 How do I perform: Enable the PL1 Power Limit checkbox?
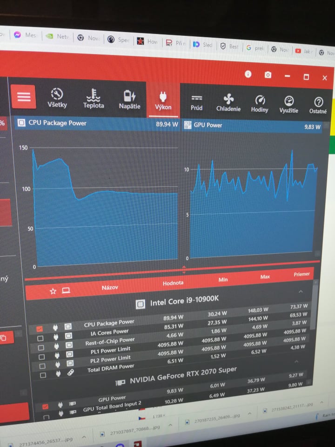41,357
